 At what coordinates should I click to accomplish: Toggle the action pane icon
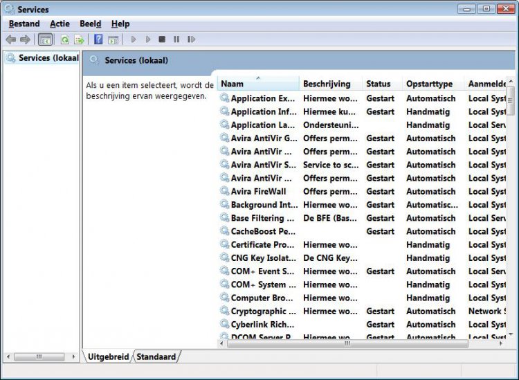113,39
